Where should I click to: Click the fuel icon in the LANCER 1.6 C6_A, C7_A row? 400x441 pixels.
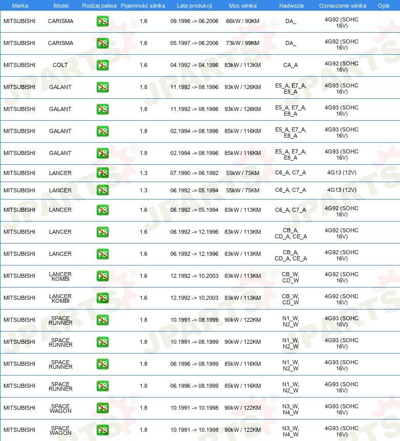click(103, 210)
